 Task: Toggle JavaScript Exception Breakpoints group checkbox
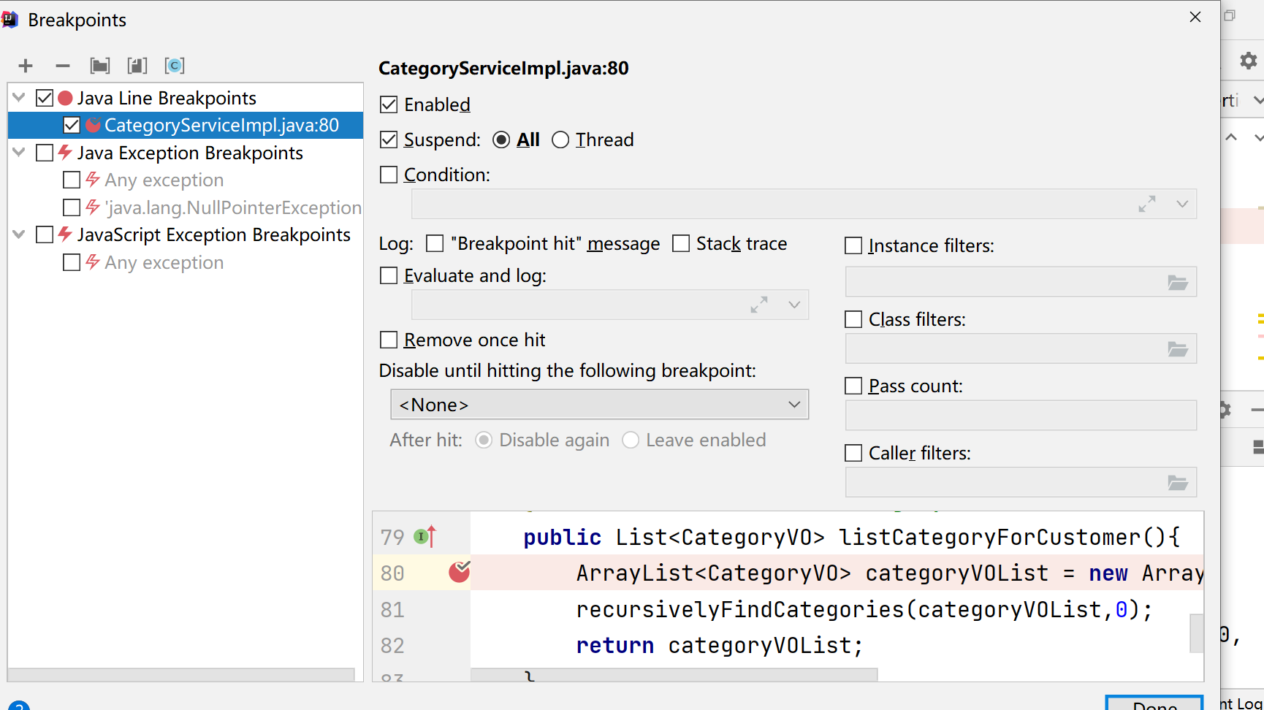(x=45, y=234)
